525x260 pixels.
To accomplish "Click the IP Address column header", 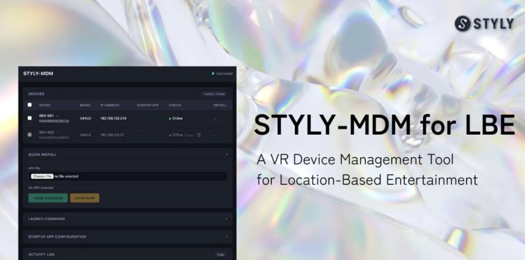I will tap(110, 105).
